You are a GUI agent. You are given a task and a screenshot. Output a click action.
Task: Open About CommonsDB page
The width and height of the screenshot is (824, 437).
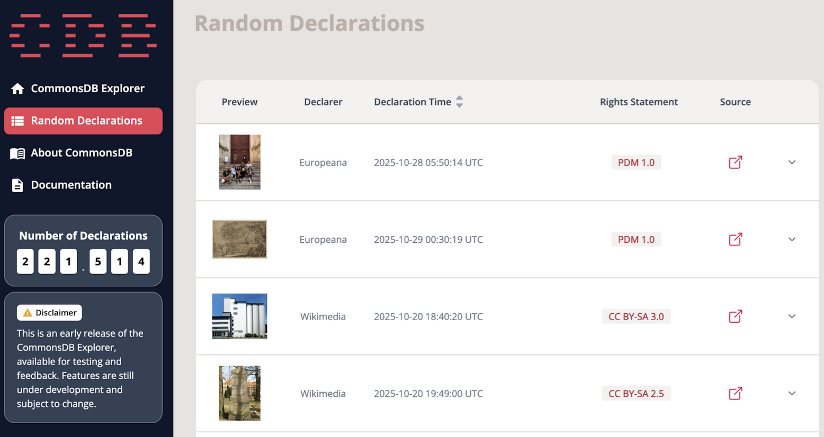(x=82, y=153)
